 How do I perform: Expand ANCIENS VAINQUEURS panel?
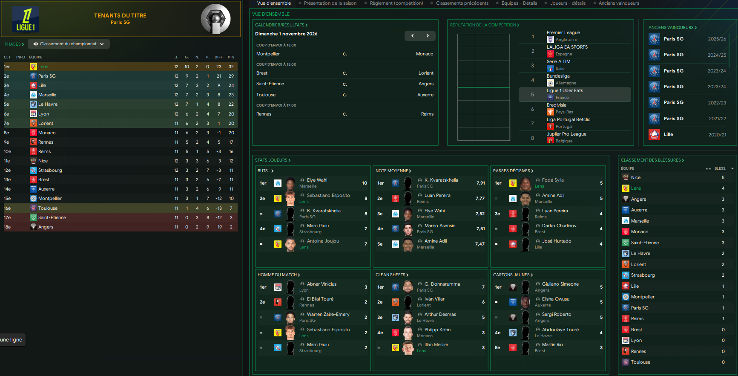click(x=672, y=28)
